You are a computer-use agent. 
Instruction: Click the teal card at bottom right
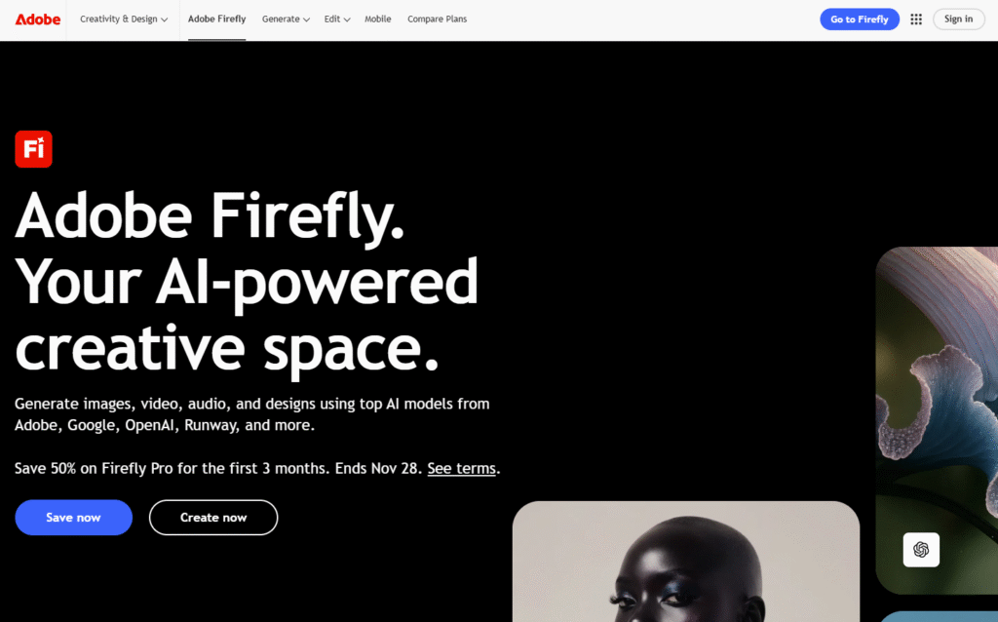[x=940, y=616]
